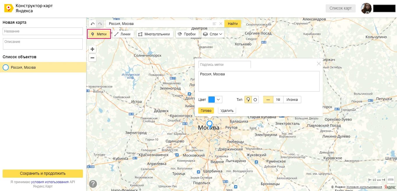Viewport: 397px width, 191px height.
Task: Undo the last map action
Action: [93, 24]
